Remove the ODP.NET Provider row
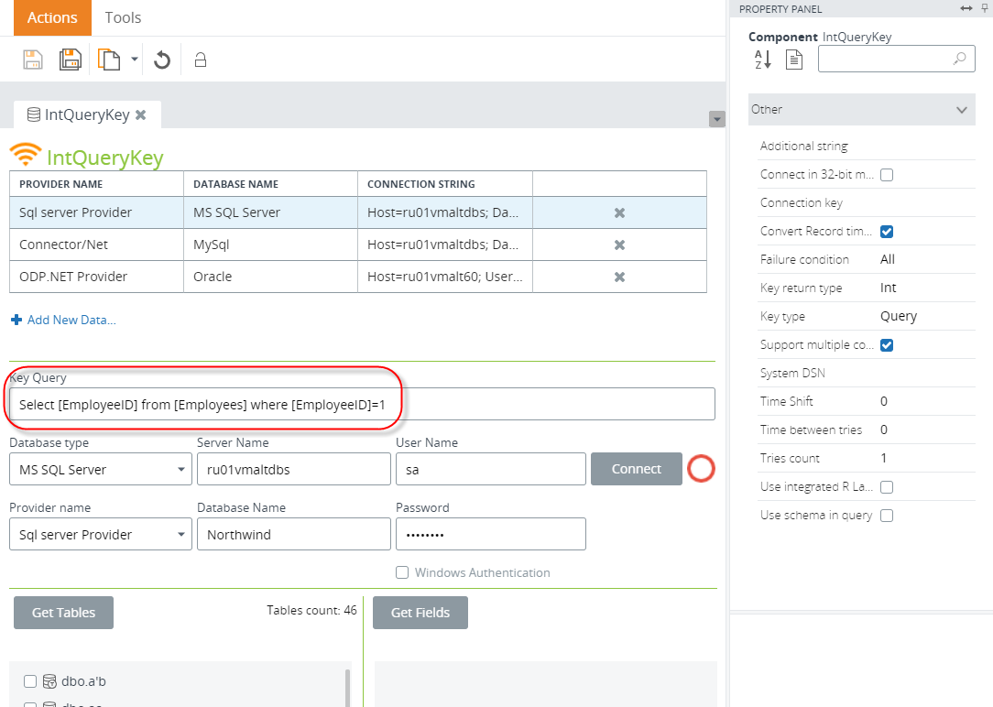 click(619, 277)
